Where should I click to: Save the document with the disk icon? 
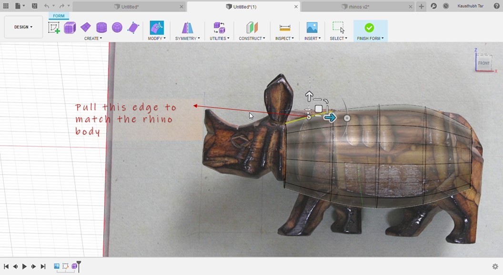[35, 6]
